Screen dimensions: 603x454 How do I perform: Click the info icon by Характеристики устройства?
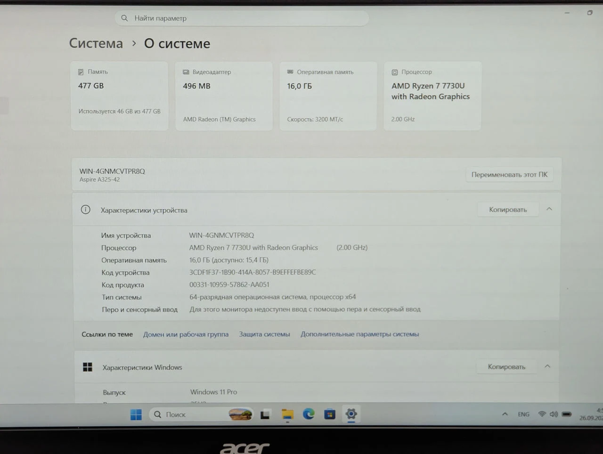coord(85,210)
